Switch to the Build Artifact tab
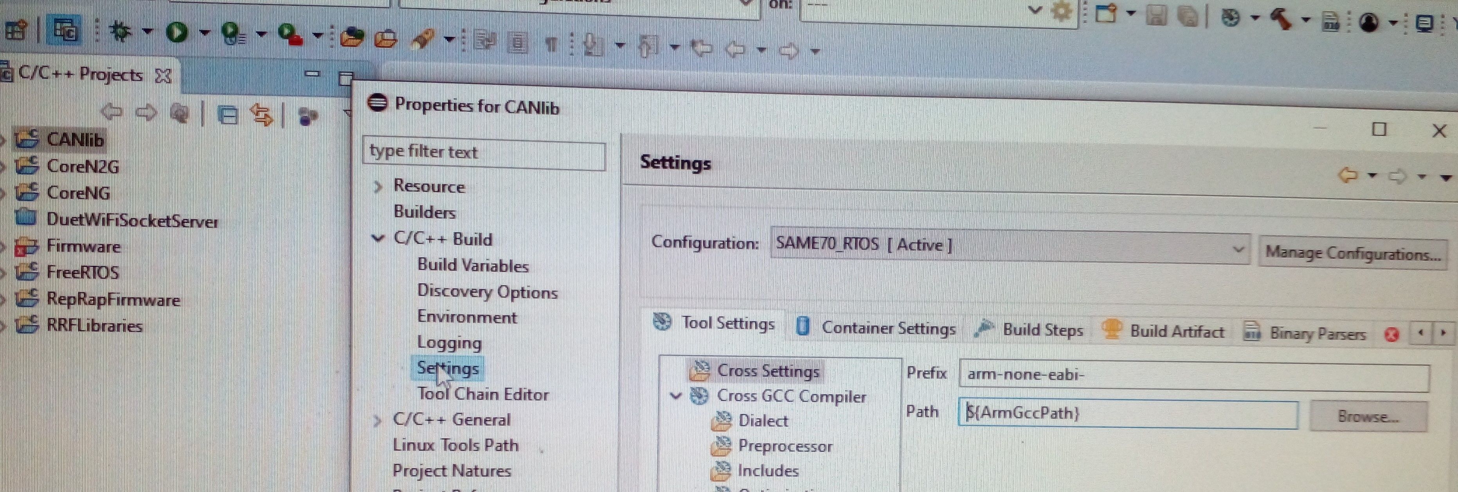Image resolution: width=1458 pixels, height=492 pixels. pos(1164,330)
